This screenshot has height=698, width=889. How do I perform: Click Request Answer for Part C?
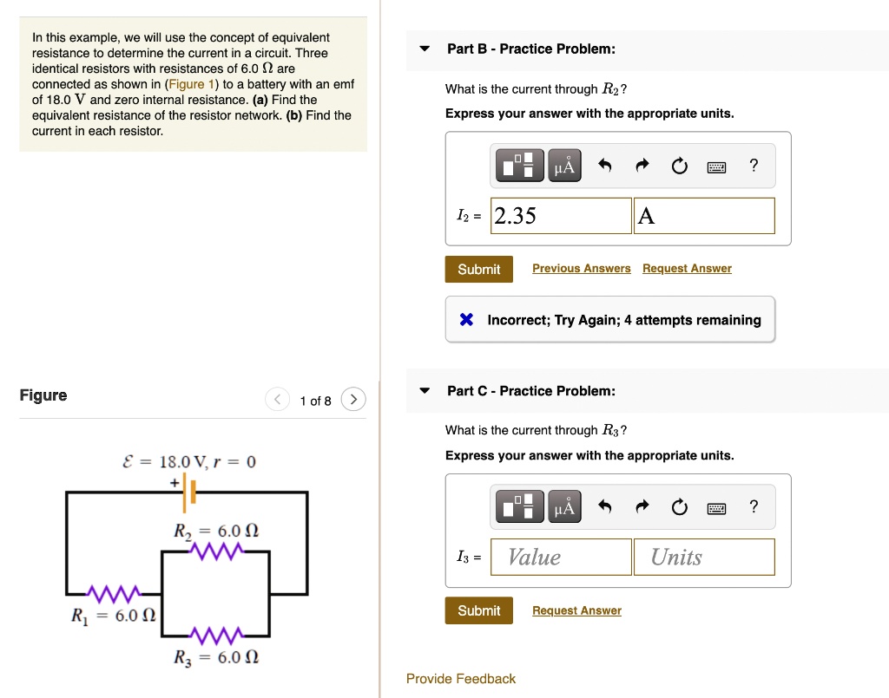(576, 610)
